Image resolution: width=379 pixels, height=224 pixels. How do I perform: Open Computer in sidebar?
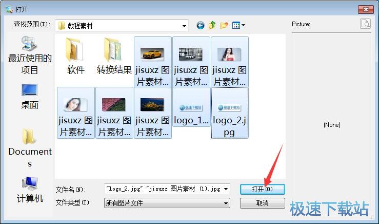pos(30,189)
